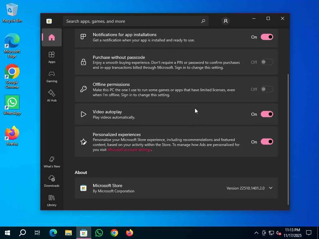The height and width of the screenshot is (239, 319).
Task: Click the By Microsoft Corporation text
Action: (x=113, y=191)
